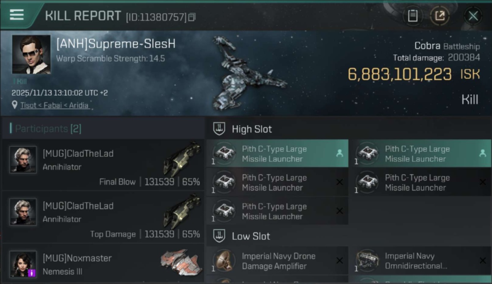Click the High Slot section icon
This screenshot has height=284, width=492.
coord(219,129)
